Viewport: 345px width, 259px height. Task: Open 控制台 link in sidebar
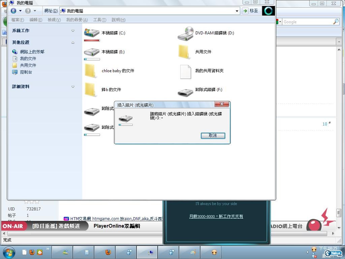click(x=26, y=72)
